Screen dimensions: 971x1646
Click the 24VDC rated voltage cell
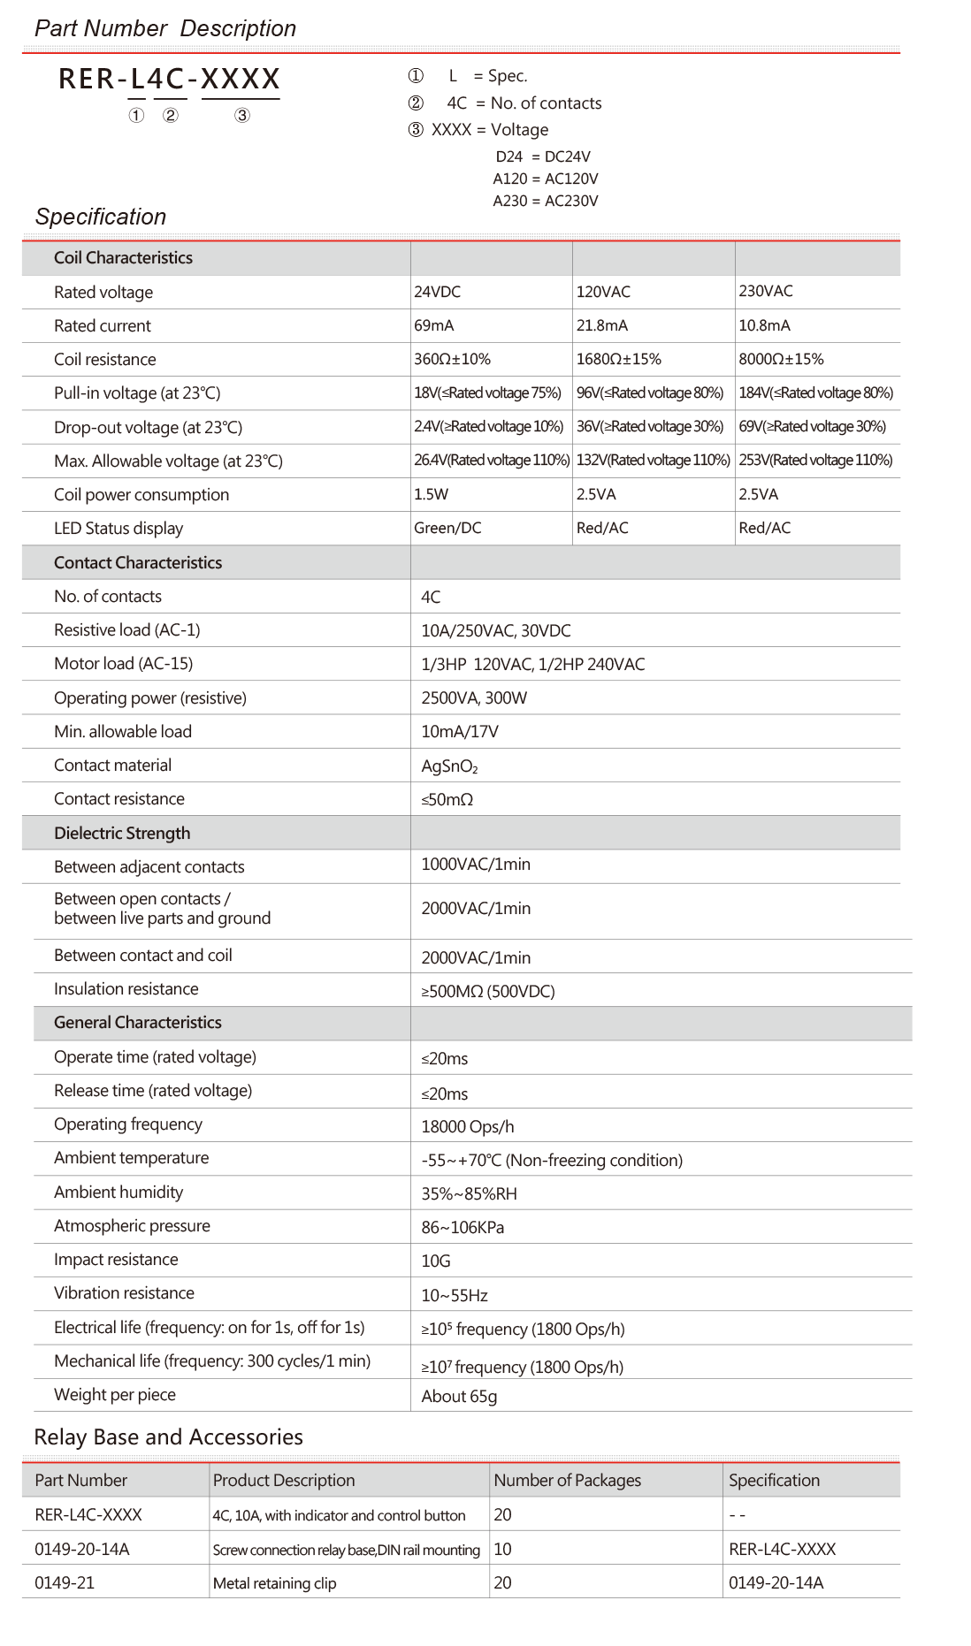[x=438, y=292]
